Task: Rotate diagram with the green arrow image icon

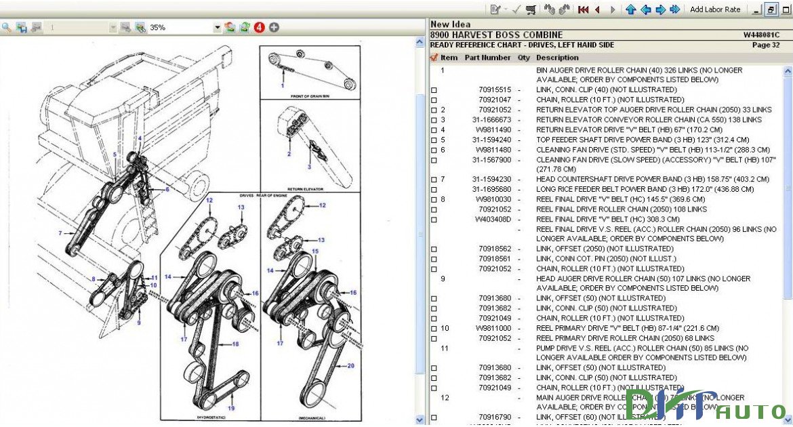Action: 245,27
